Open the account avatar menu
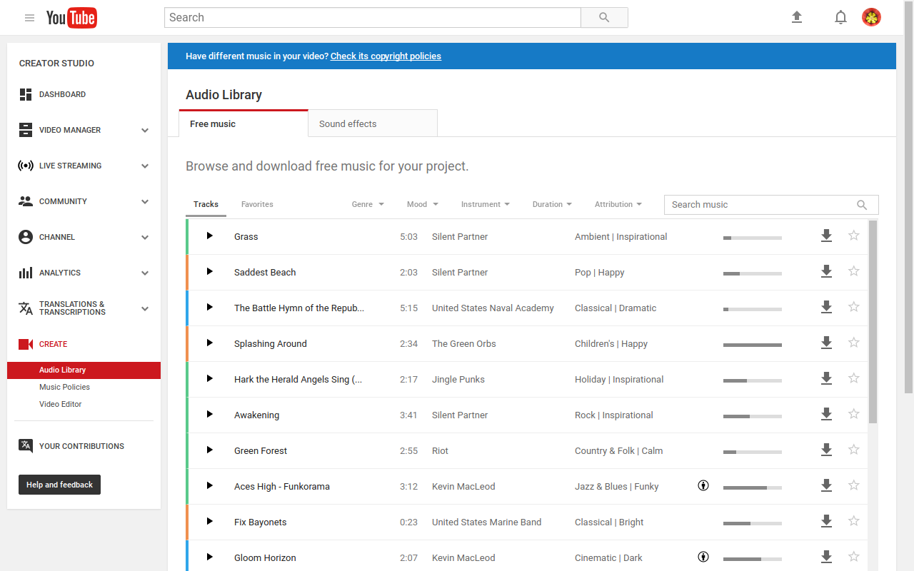Image resolution: width=914 pixels, height=571 pixels. click(871, 17)
